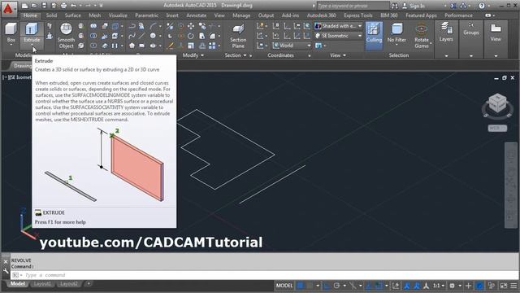Click the Line tool icon in Draw panel

tap(142, 36)
